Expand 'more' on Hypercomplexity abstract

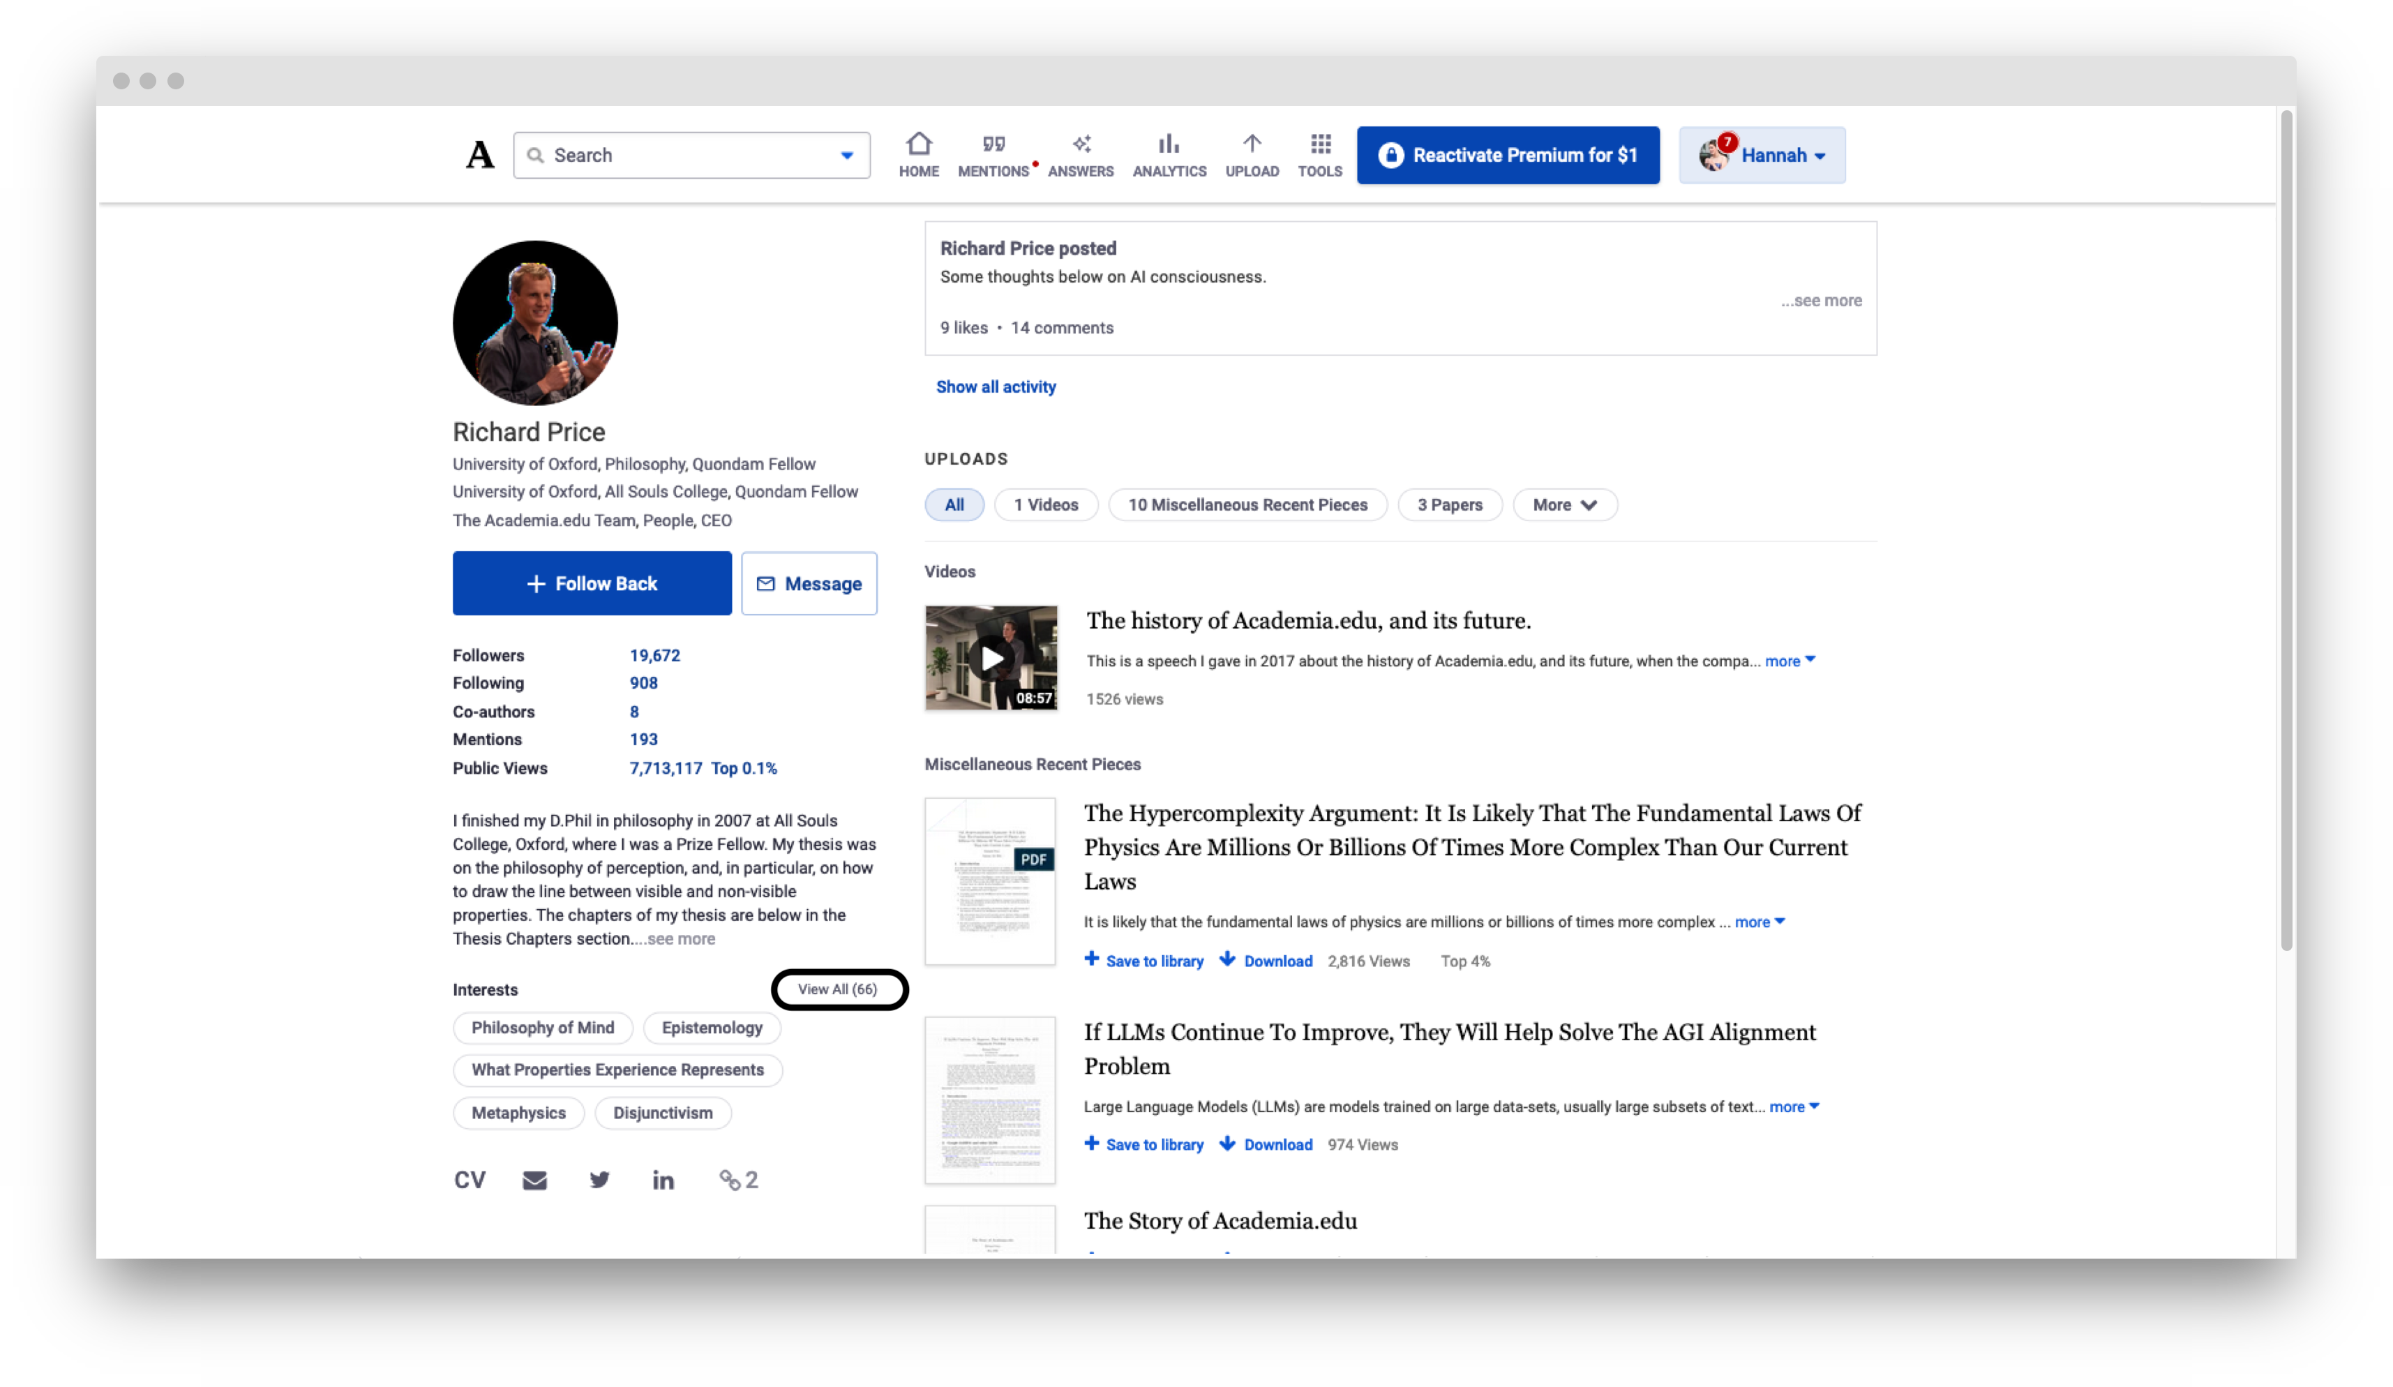(1759, 922)
